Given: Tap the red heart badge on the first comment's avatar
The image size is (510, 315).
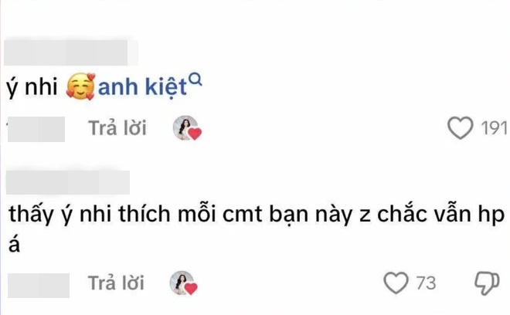Looking at the screenshot, I should [x=195, y=134].
